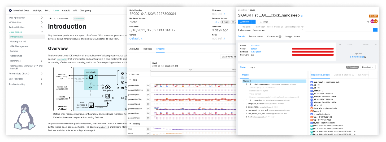The width and height of the screenshot is (386, 142).
Task: Click the pencil icon beside Nickname
Action: 224,14
